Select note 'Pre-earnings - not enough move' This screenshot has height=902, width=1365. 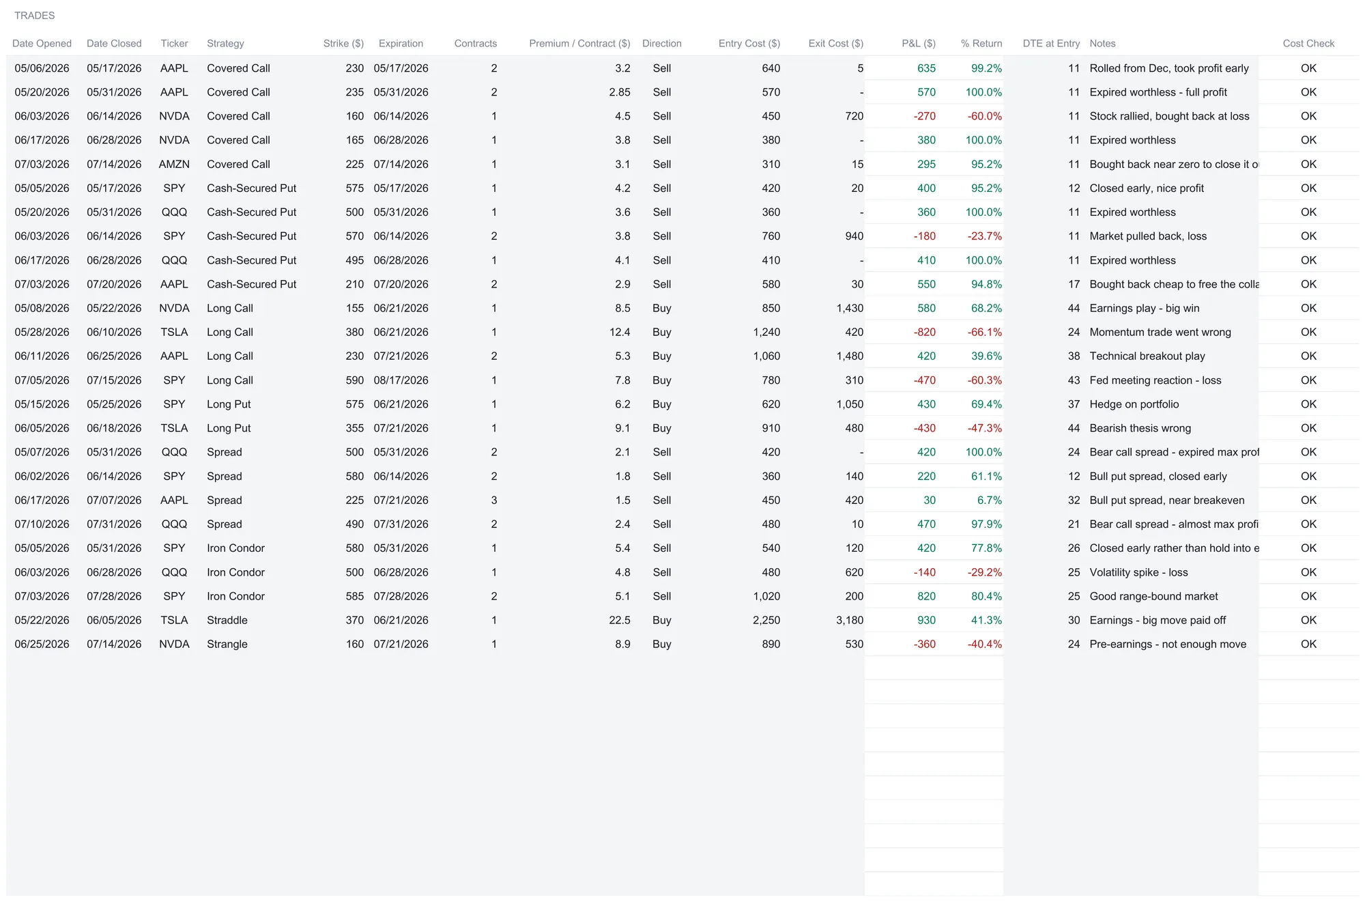click(1168, 644)
